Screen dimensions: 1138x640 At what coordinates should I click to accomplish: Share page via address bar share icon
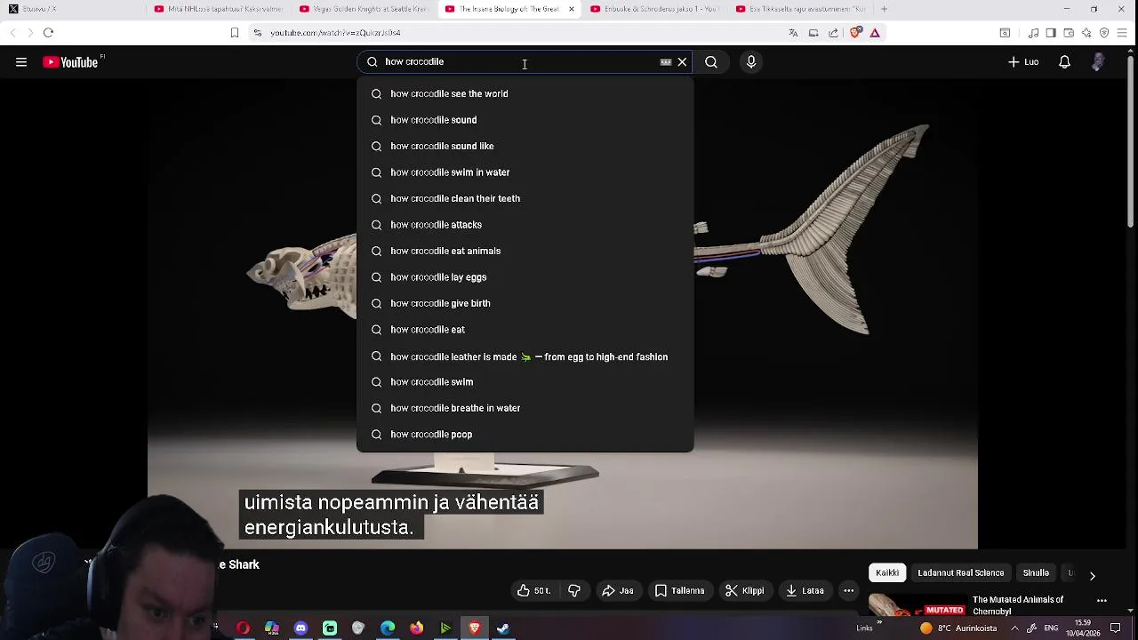pyautogui.click(x=833, y=33)
